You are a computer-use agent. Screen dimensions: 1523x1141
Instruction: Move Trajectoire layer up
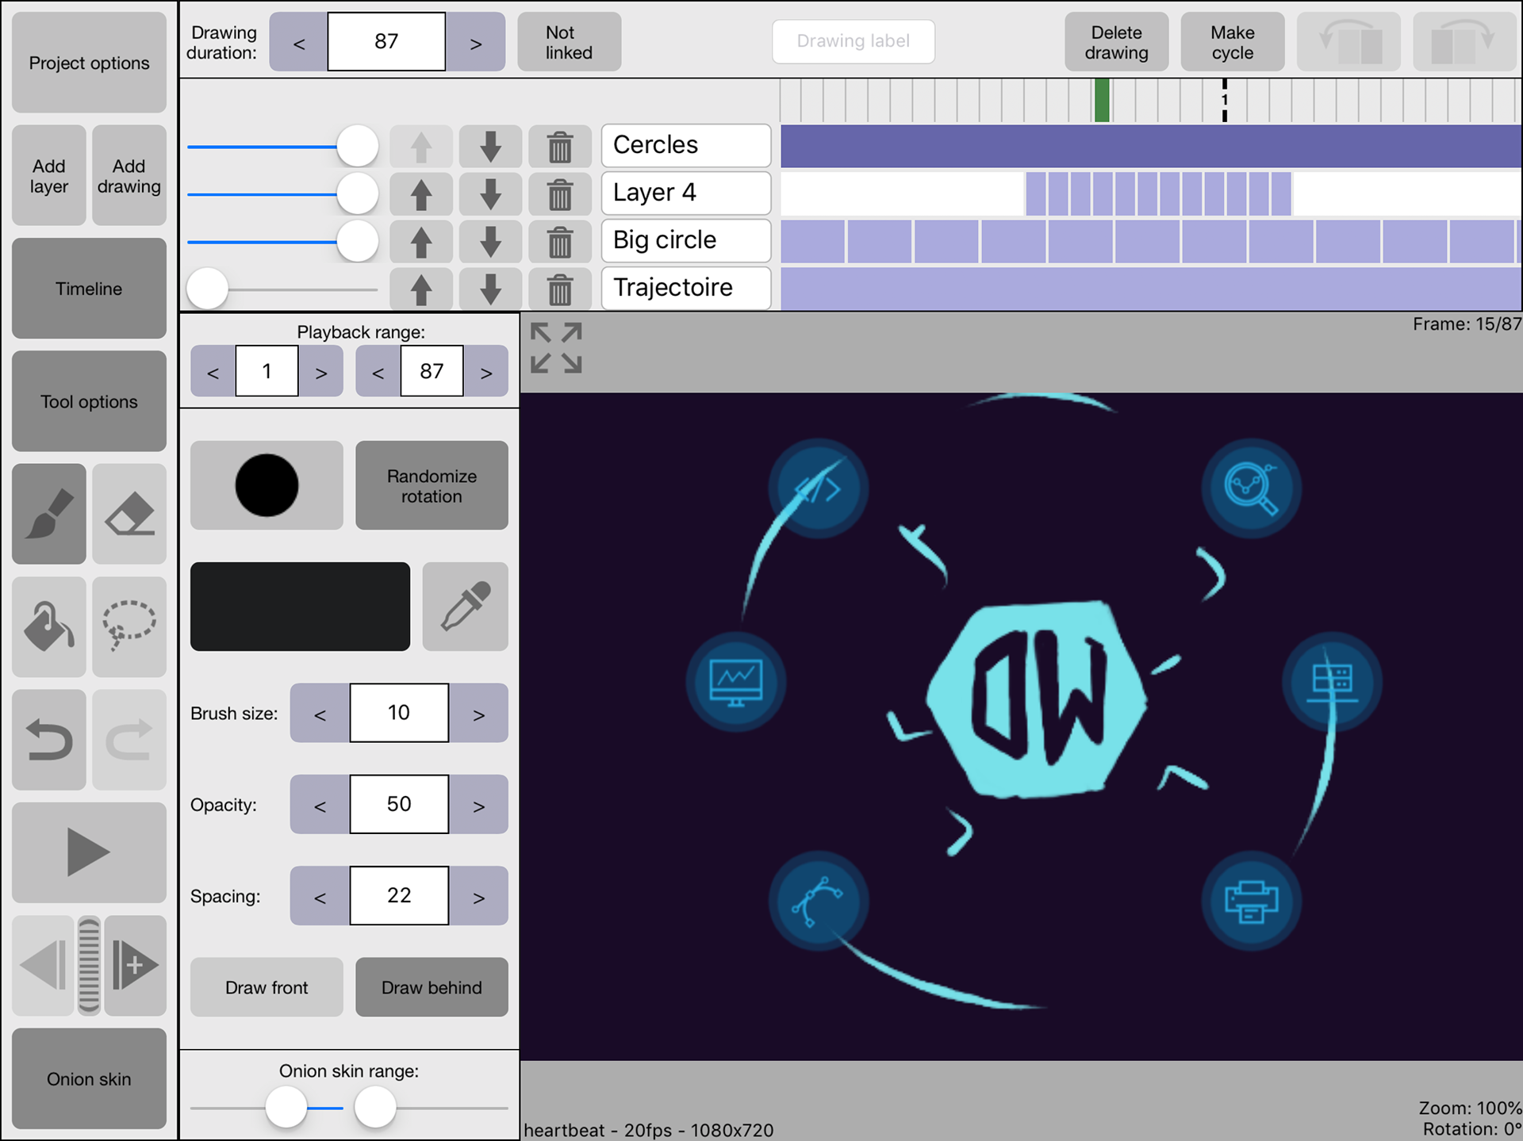pos(421,289)
